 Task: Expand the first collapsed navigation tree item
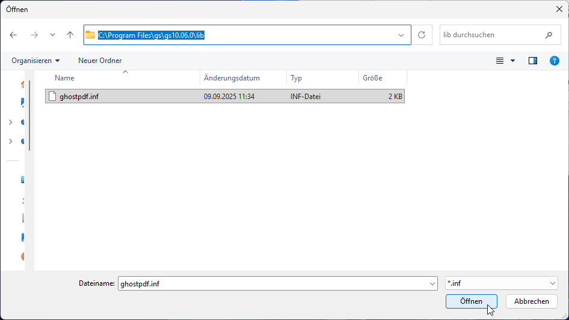point(10,122)
